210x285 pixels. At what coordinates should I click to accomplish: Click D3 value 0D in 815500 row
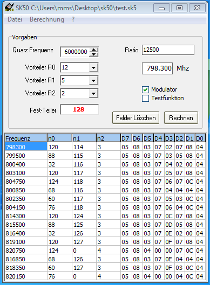(170, 225)
